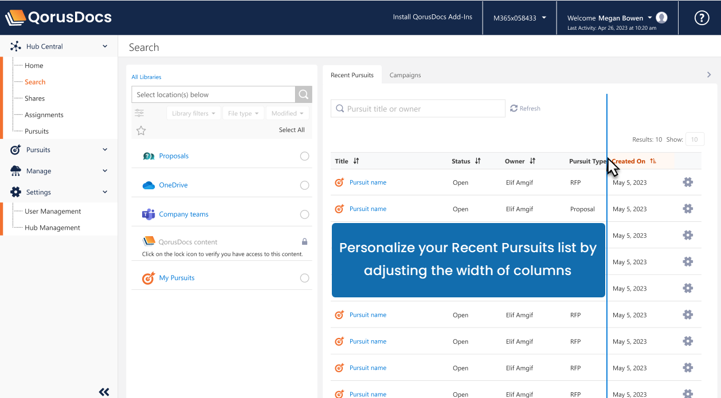This screenshot has width=721, height=398.
Task: Click the Microsoft Teams icon
Action: (x=148, y=214)
